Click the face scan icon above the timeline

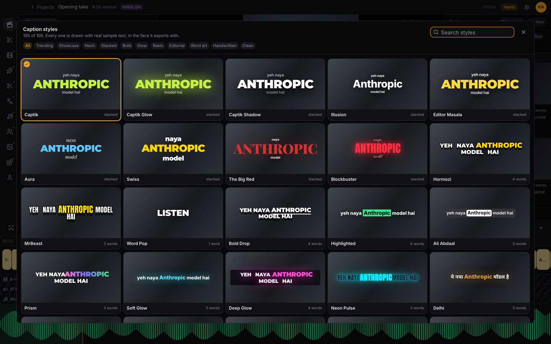tap(11, 228)
